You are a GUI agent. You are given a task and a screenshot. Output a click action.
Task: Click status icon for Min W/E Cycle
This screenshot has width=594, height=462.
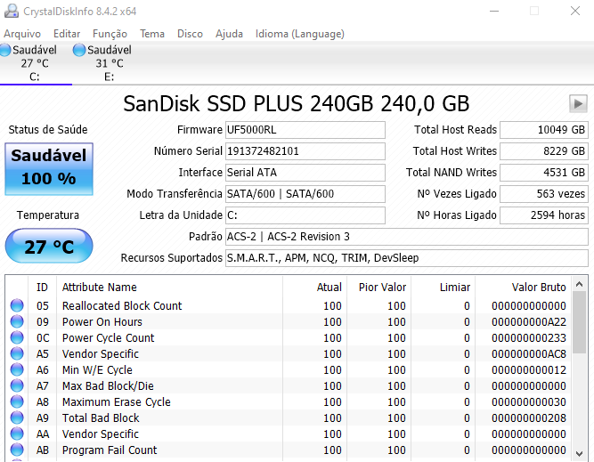tap(17, 369)
